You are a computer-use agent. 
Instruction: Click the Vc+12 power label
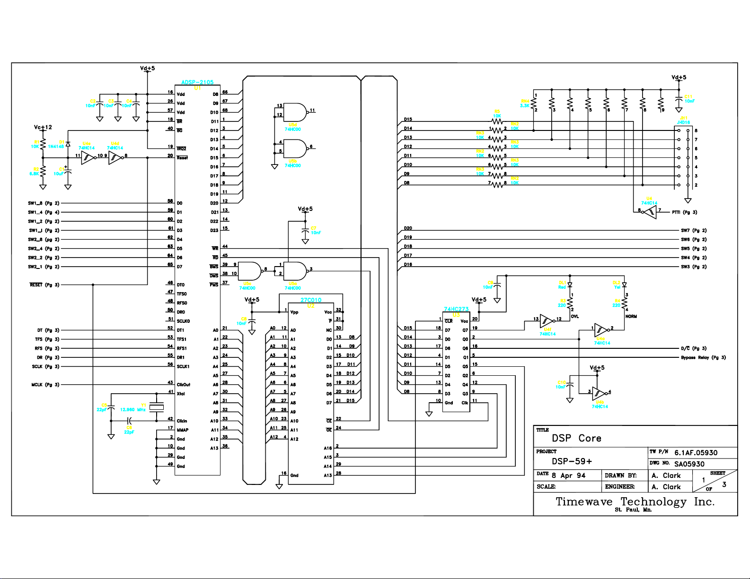(x=43, y=127)
